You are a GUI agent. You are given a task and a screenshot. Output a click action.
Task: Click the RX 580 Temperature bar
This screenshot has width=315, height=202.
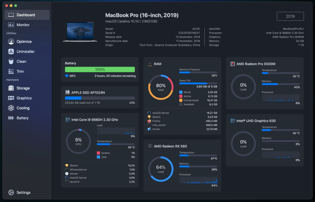click(198, 155)
